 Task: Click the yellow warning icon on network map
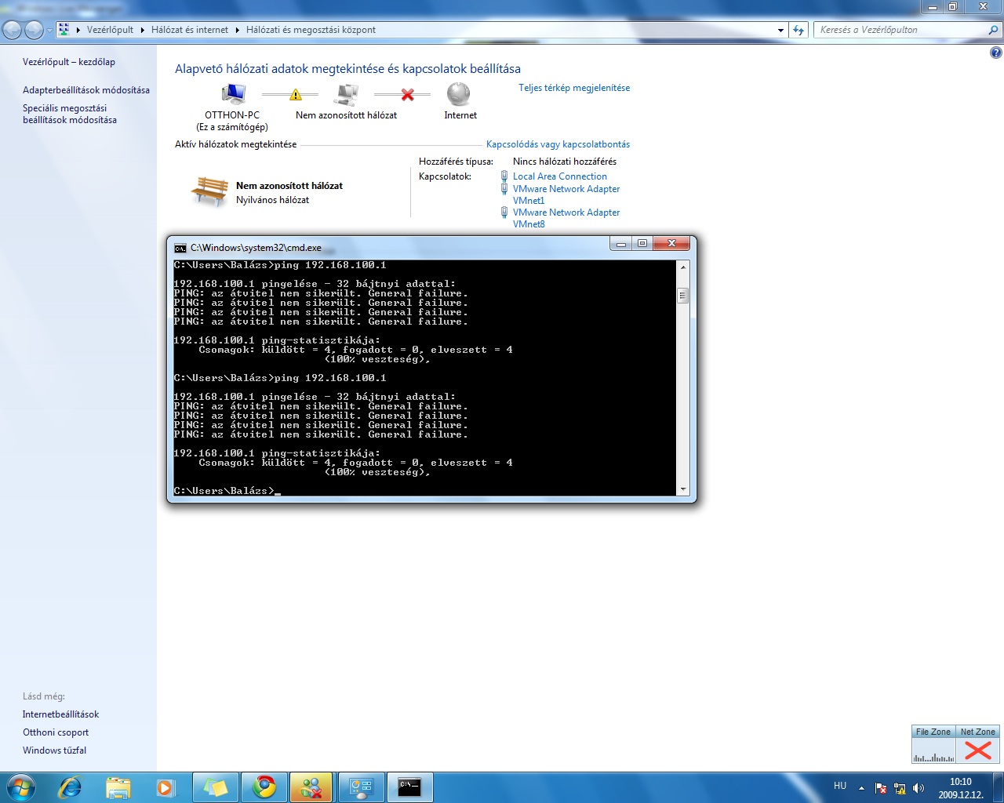coord(296,95)
